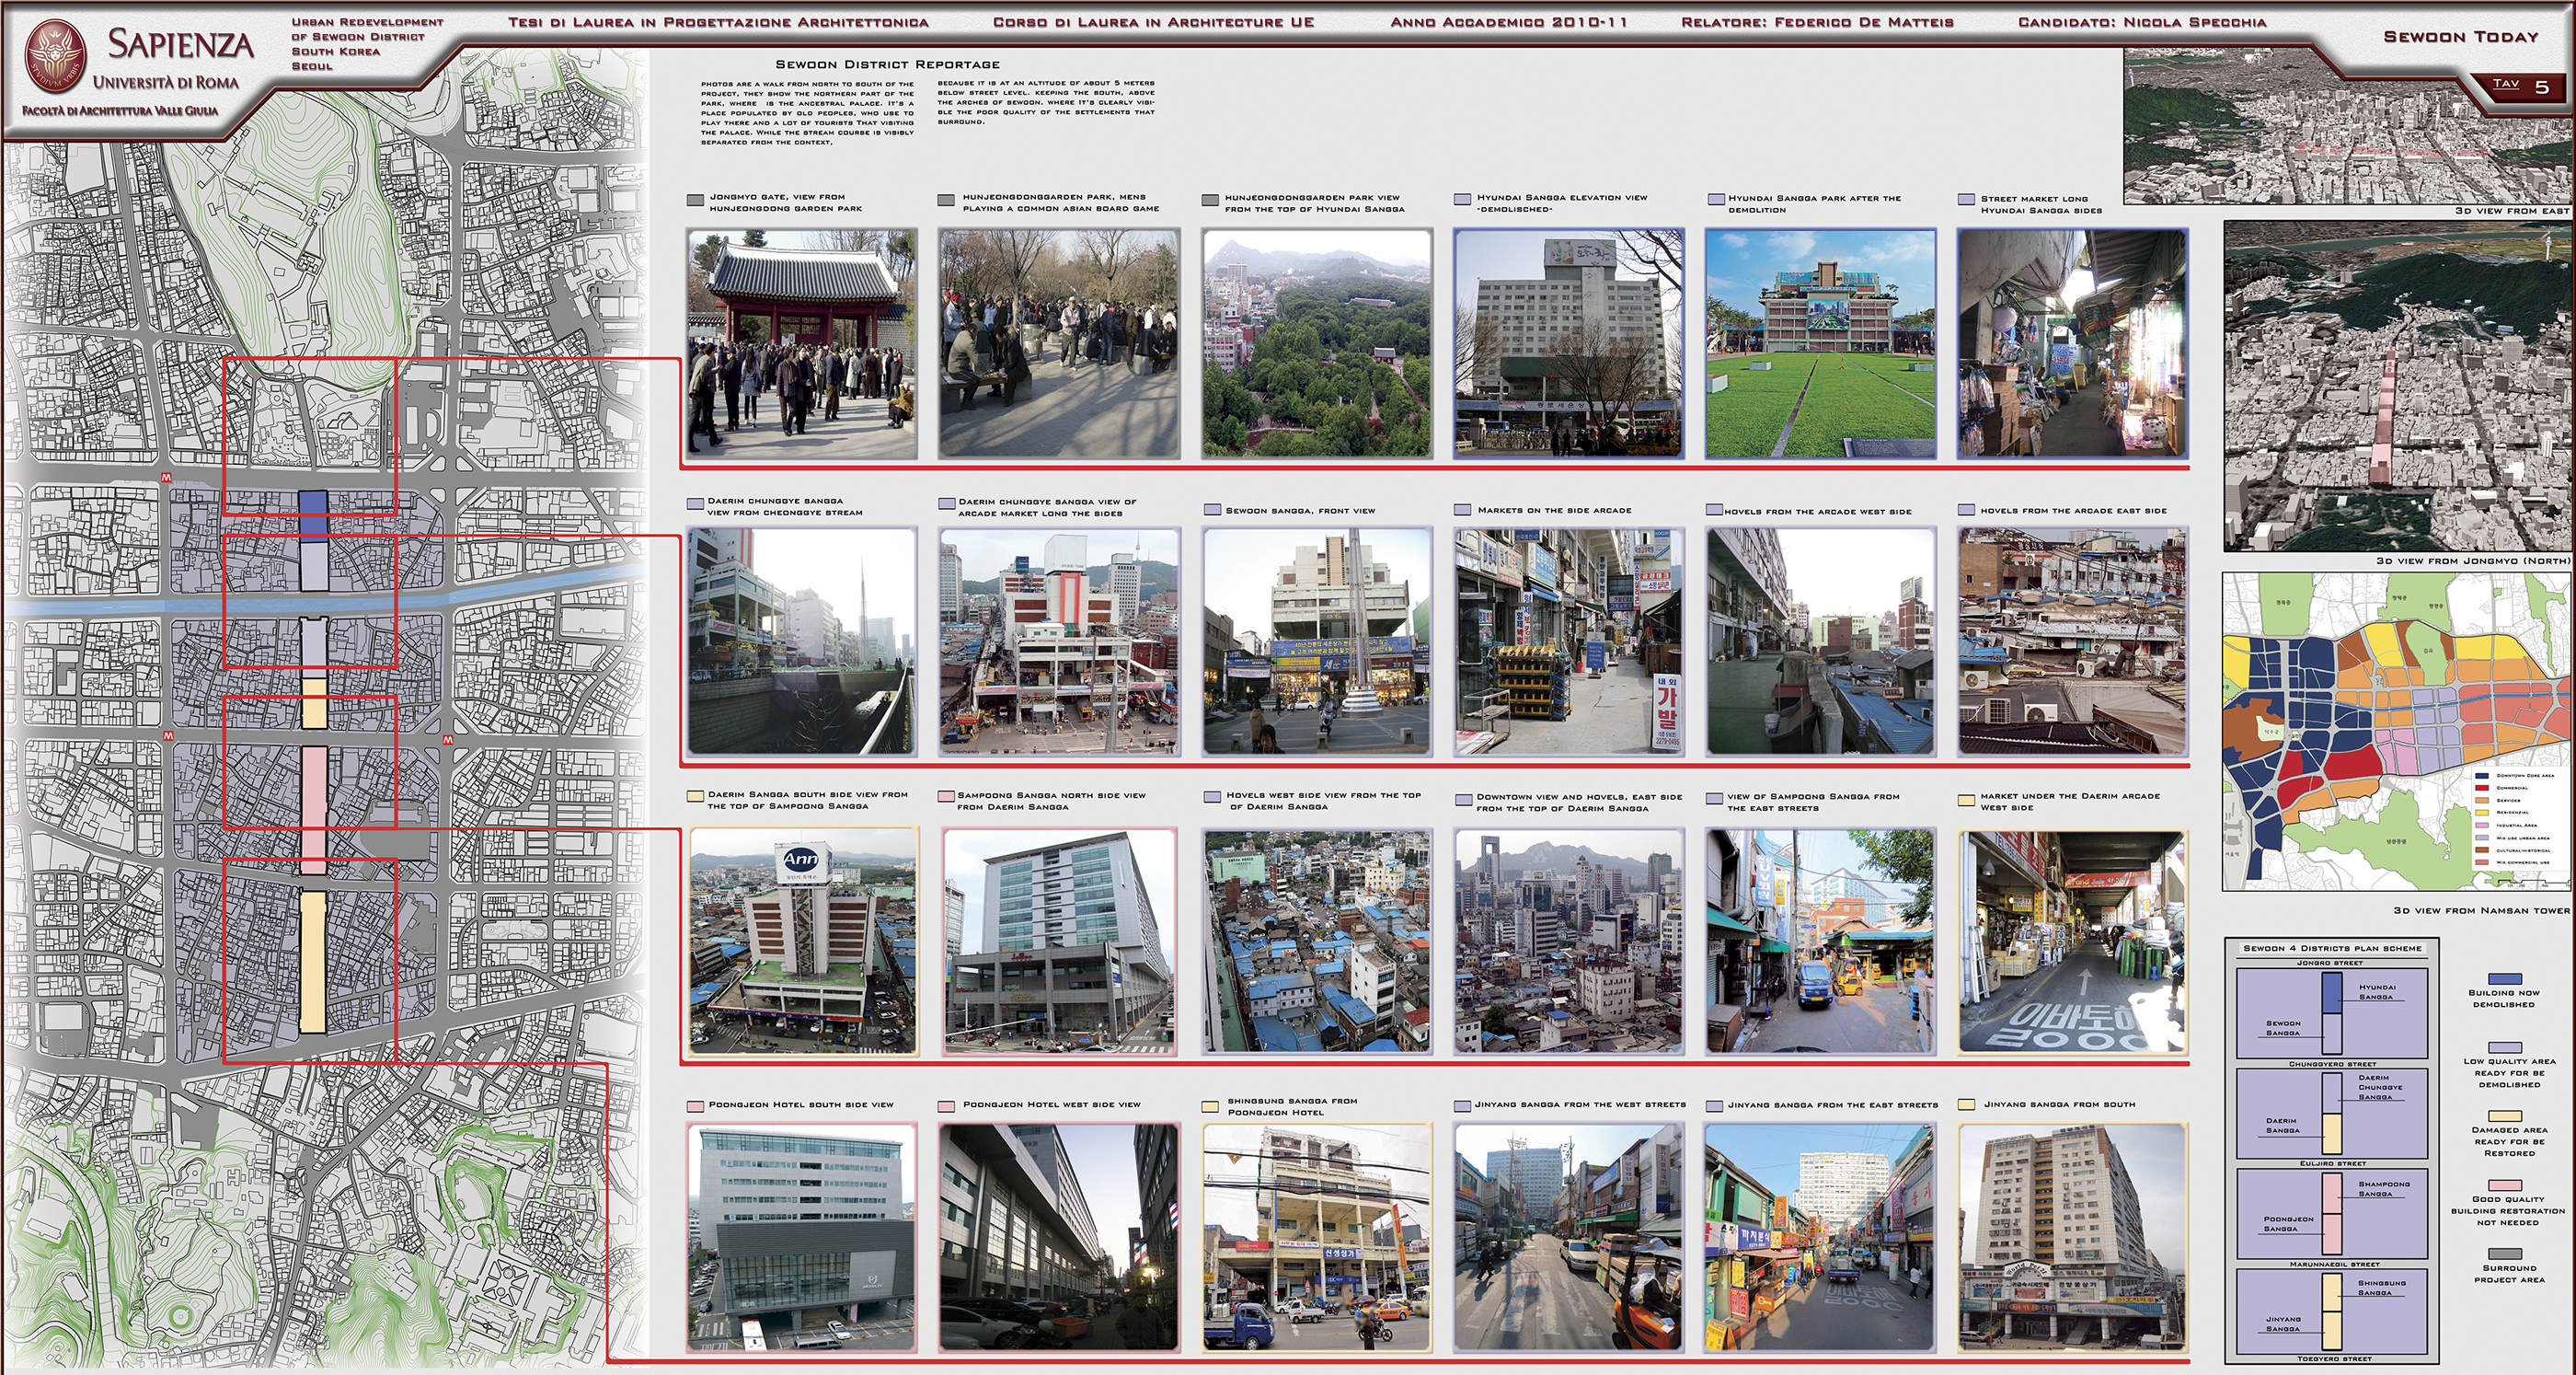The image size is (2576, 1375).
Task: Open the colored zoning districts map
Action: (2396, 732)
